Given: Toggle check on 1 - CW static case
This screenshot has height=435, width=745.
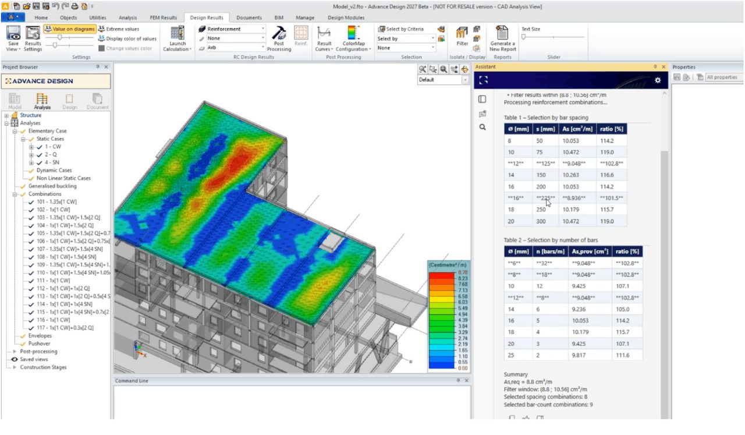Looking at the screenshot, I should 40,147.
